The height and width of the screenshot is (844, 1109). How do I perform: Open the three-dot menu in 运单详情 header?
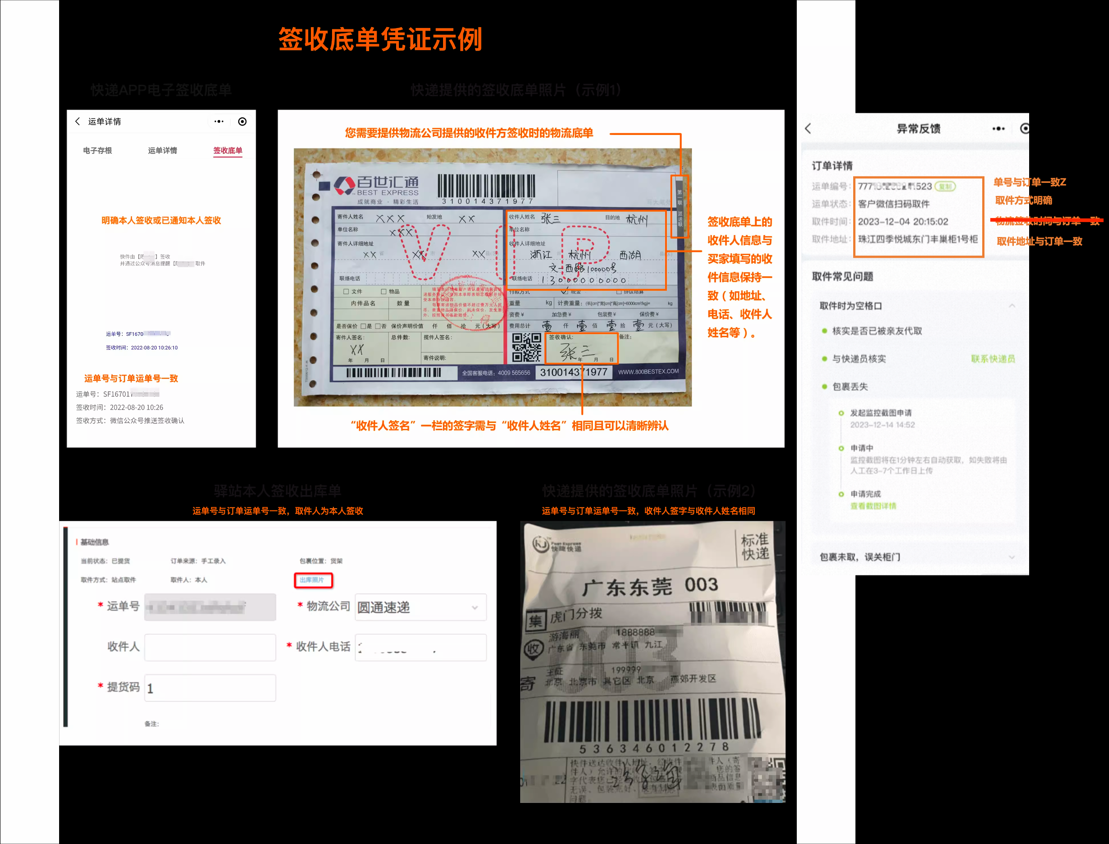point(219,121)
